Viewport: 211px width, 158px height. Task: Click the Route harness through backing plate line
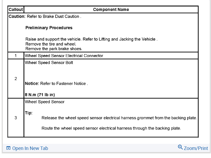pyautogui.click(x=111, y=128)
